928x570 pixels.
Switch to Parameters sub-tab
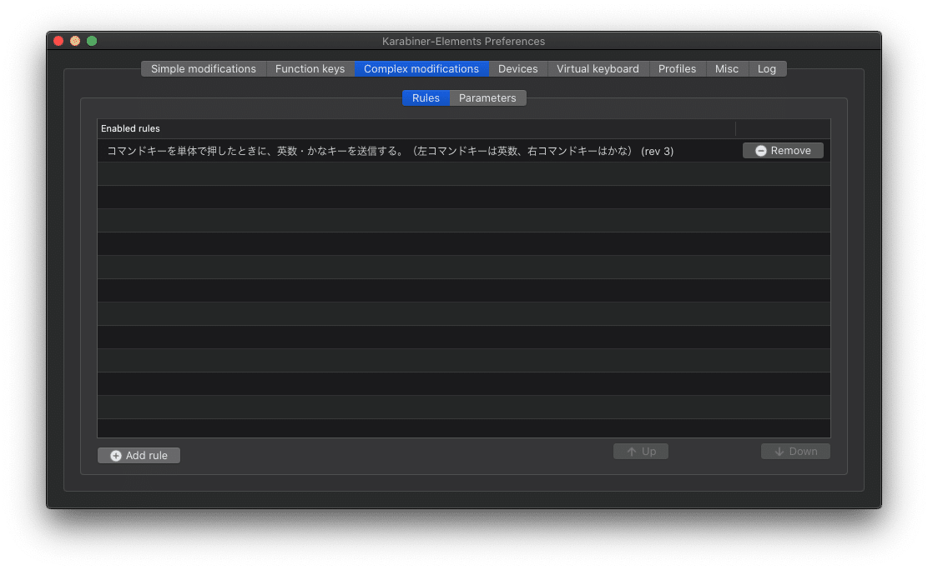coord(487,98)
